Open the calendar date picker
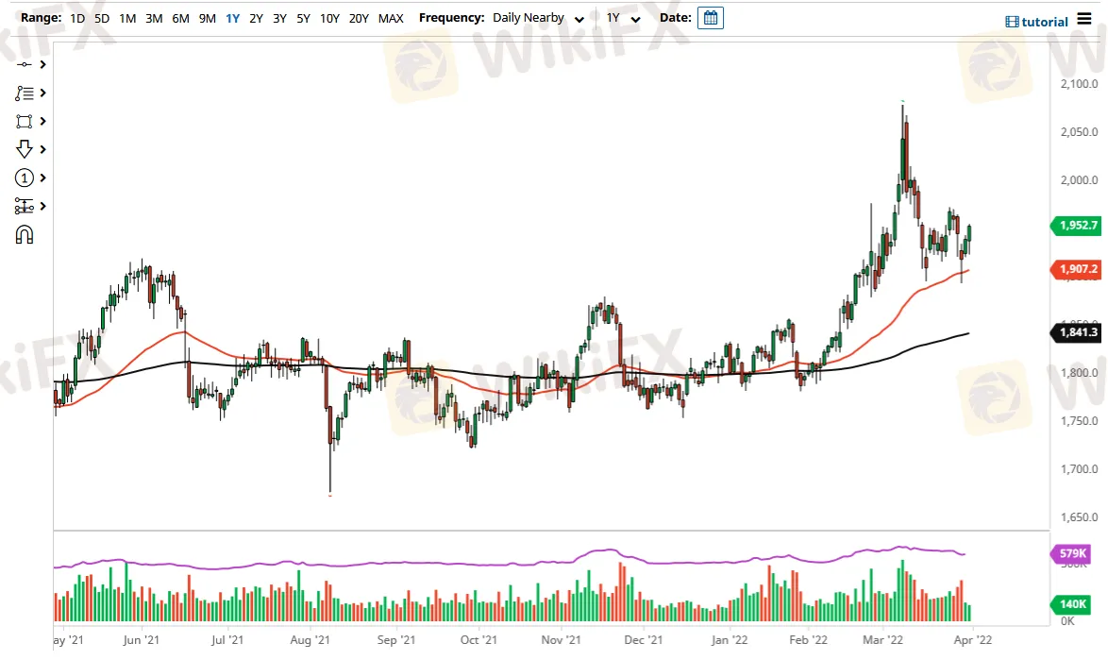This screenshot has height=660, width=1108. coord(710,18)
